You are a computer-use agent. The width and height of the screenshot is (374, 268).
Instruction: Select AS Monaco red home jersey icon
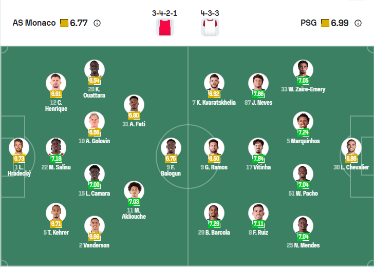[x=164, y=27]
